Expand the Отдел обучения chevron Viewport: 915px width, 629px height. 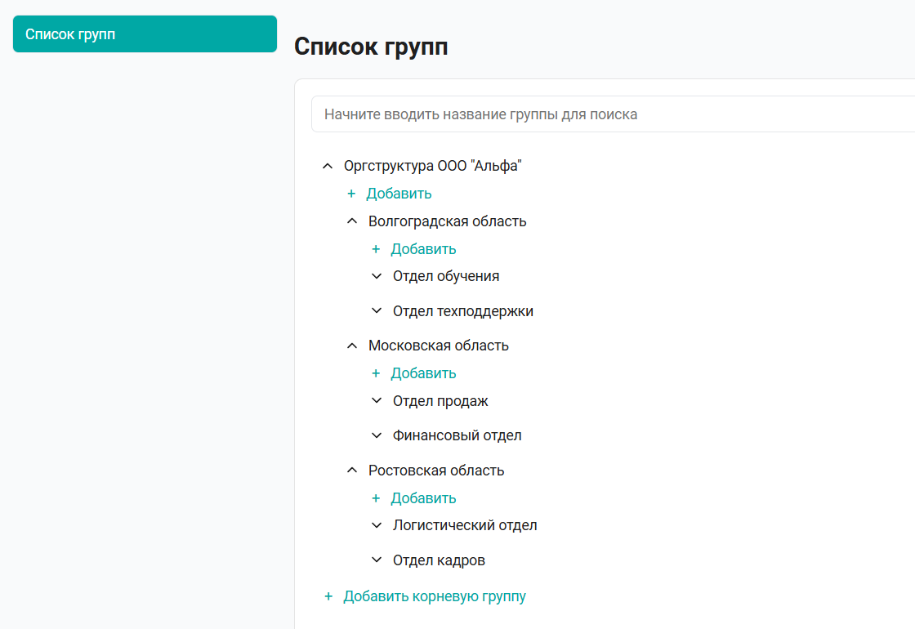tap(377, 276)
